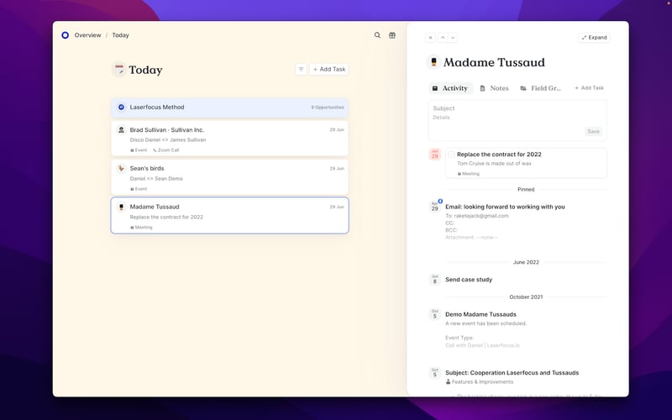Go to Overview breadcrumb
This screenshot has width=672, height=420.
88,35
